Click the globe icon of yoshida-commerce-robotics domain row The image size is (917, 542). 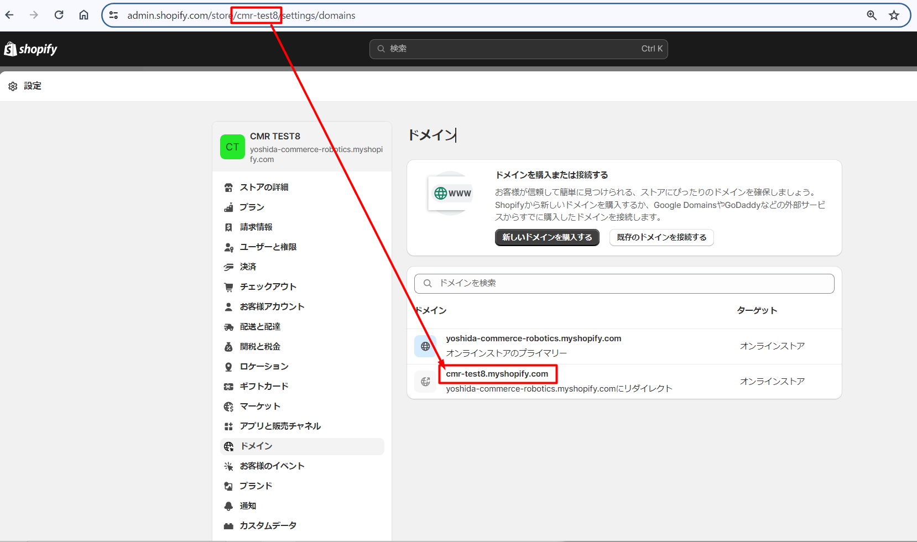click(x=425, y=346)
